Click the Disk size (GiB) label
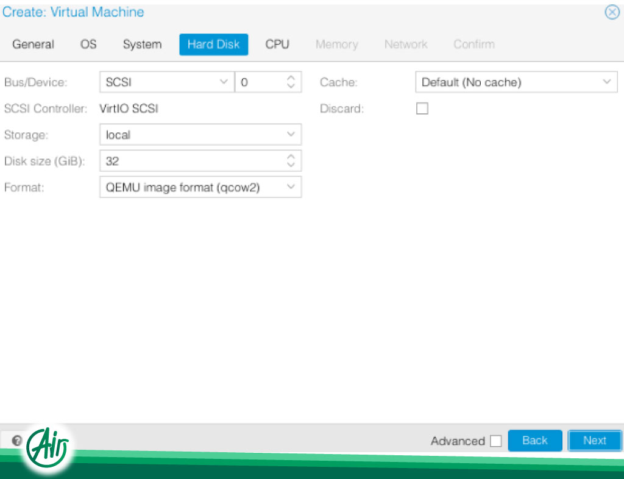 pos(44,161)
